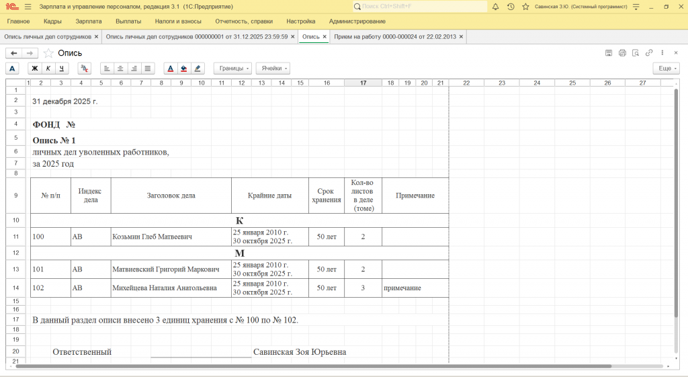
Task: Toggle underline Ч formatting
Action: click(x=62, y=69)
